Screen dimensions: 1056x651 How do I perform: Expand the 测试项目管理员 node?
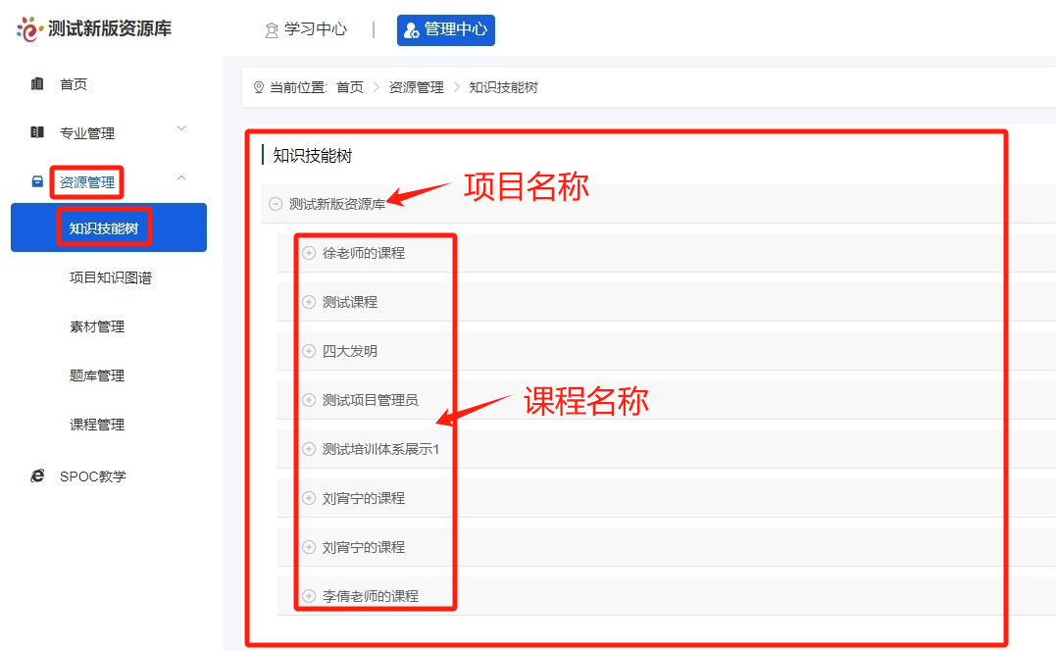pyautogui.click(x=309, y=400)
